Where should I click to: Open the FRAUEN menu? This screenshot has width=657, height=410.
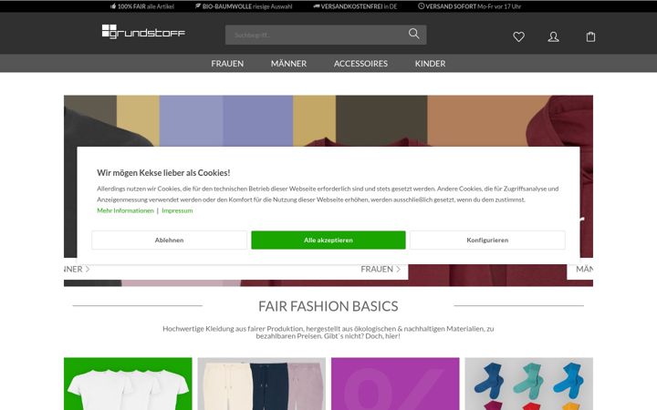(227, 64)
